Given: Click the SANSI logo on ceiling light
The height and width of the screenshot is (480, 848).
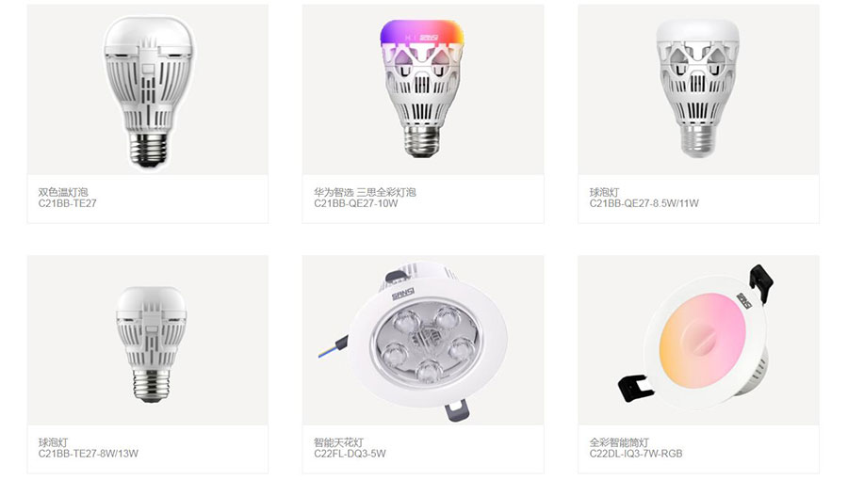Looking at the screenshot, I should [x=403, y=295].
